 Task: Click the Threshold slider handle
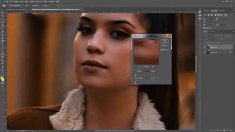(135, 82)
